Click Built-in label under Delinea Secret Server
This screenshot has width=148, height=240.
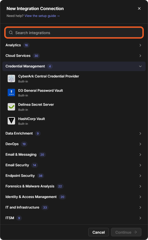tap(23, 110)
